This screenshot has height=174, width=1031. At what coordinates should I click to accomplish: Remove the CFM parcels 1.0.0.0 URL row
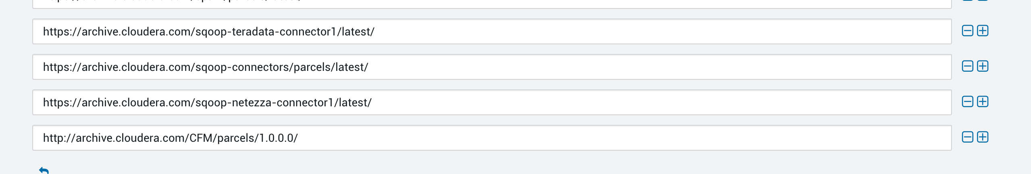click(967, 137)
